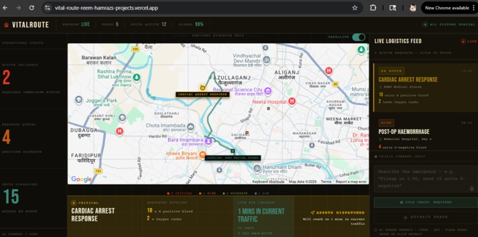Open the site information icon in the address bar

click(x=47, y=8)
